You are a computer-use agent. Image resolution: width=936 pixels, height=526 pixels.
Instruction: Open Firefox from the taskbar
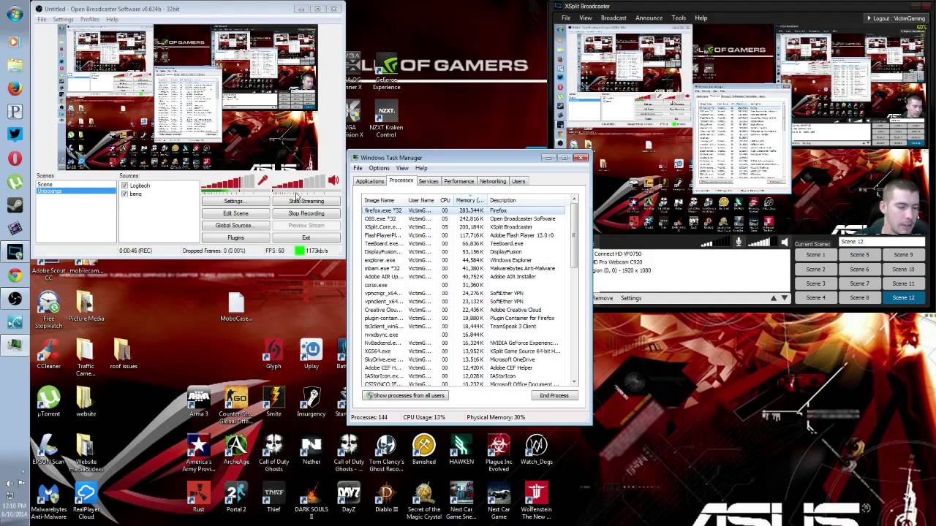(15, 88)
